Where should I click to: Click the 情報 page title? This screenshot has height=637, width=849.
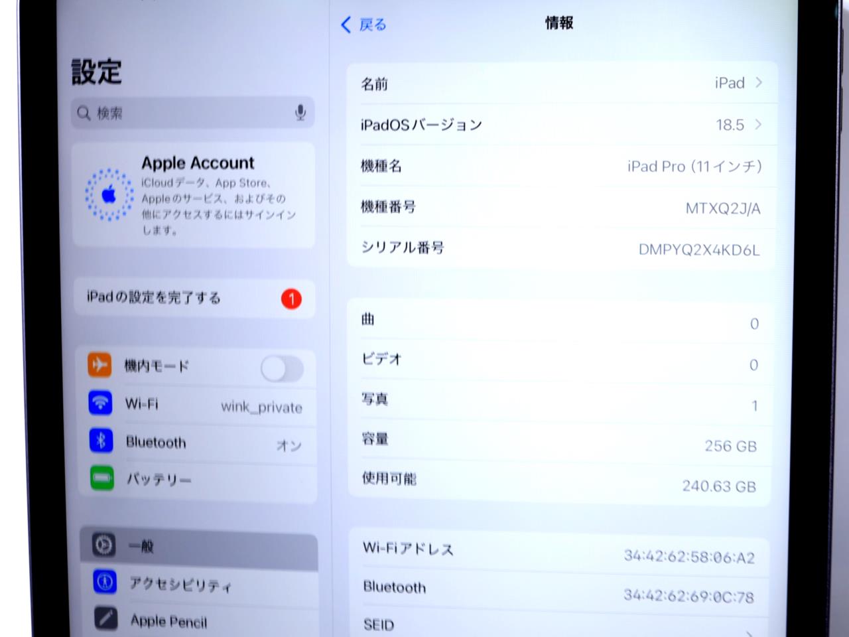(x=559, y=23)
